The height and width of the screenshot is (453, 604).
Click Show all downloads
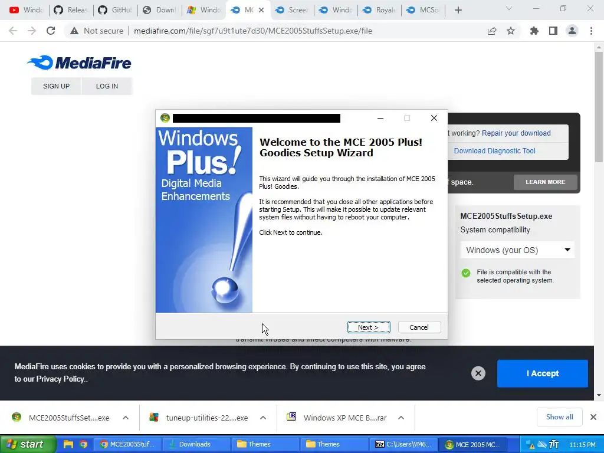coord(559,417)
